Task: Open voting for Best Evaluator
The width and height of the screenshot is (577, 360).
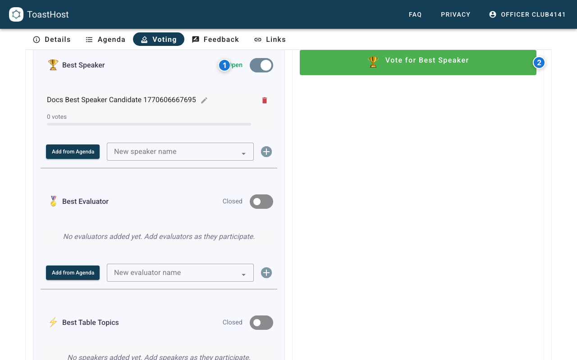Action: (x=261, y=202)
